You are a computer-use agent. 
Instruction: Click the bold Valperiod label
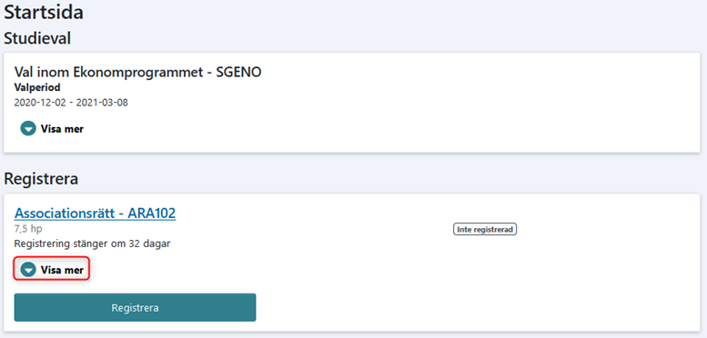37,88
